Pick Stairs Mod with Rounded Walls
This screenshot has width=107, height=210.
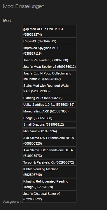(50, 88)
